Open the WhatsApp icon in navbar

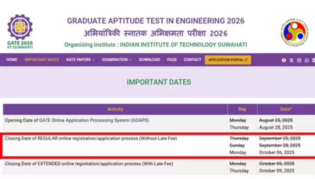307,60
